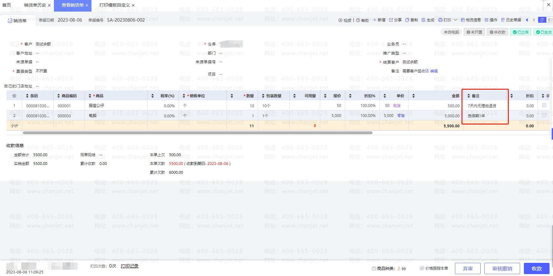
Task: Close the 打印模板自定义 tab
Action: [133, 5]
